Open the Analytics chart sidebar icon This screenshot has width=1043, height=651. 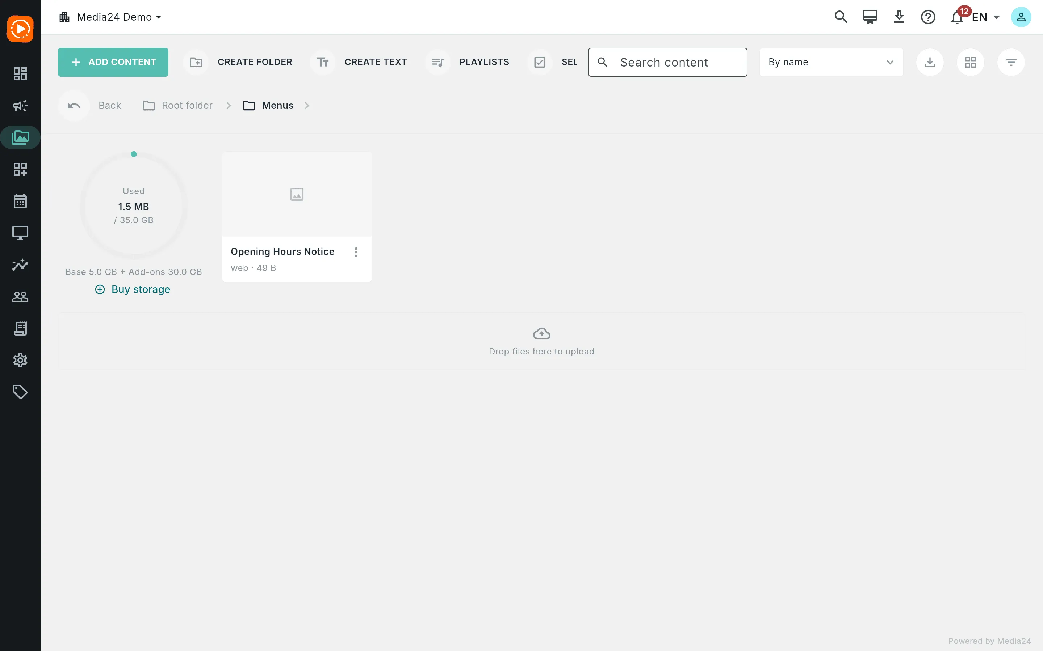coord(20,265)
